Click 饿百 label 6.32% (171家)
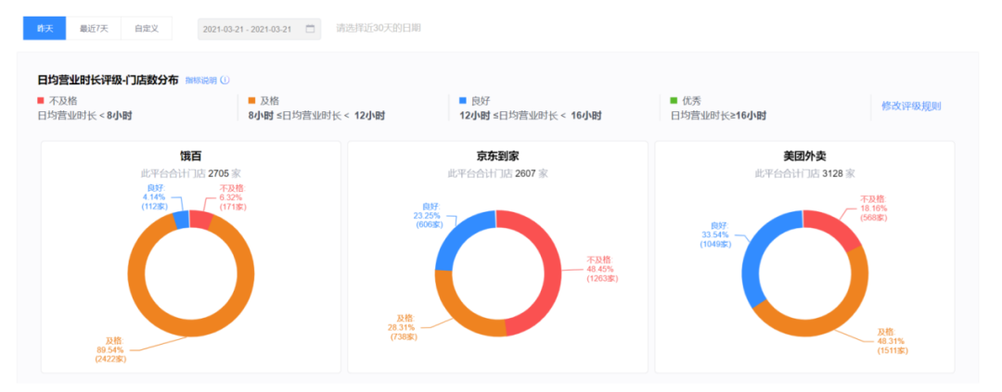1002x392 pixels. click(233, 197)
